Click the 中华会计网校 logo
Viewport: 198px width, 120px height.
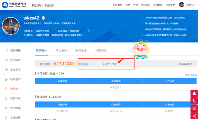(14, 5)
